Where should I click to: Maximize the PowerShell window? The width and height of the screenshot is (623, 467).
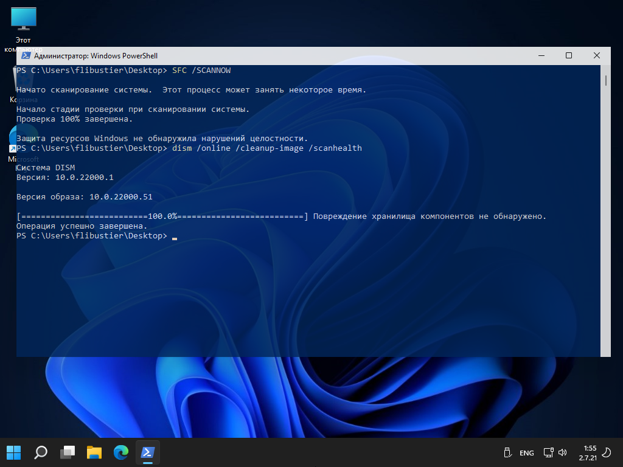click(569, 55)
